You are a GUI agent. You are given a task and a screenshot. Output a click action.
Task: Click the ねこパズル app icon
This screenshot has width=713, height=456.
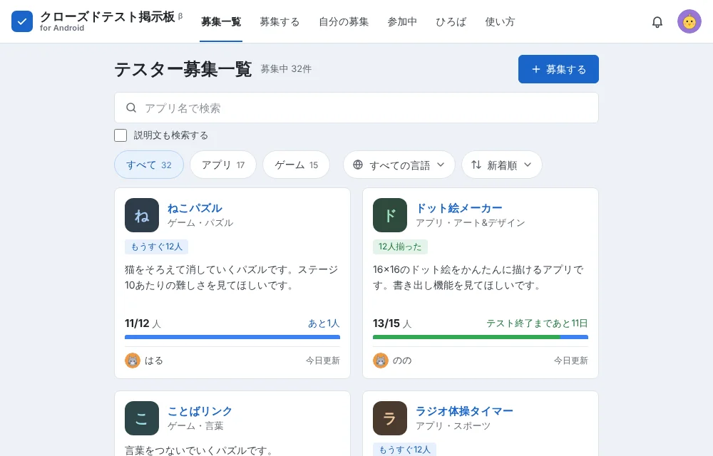pyautogui.click(x=142, y=215)
